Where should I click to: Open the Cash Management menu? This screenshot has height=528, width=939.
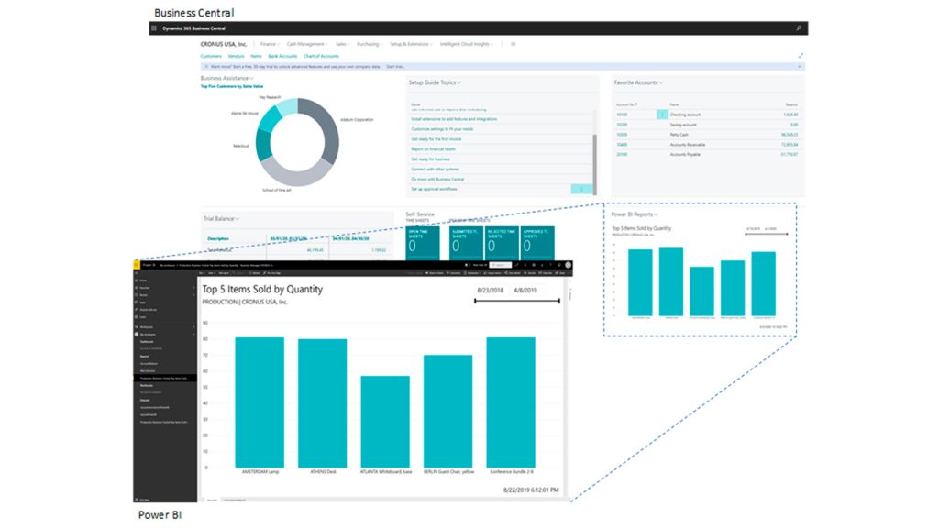tap(307, 44)
